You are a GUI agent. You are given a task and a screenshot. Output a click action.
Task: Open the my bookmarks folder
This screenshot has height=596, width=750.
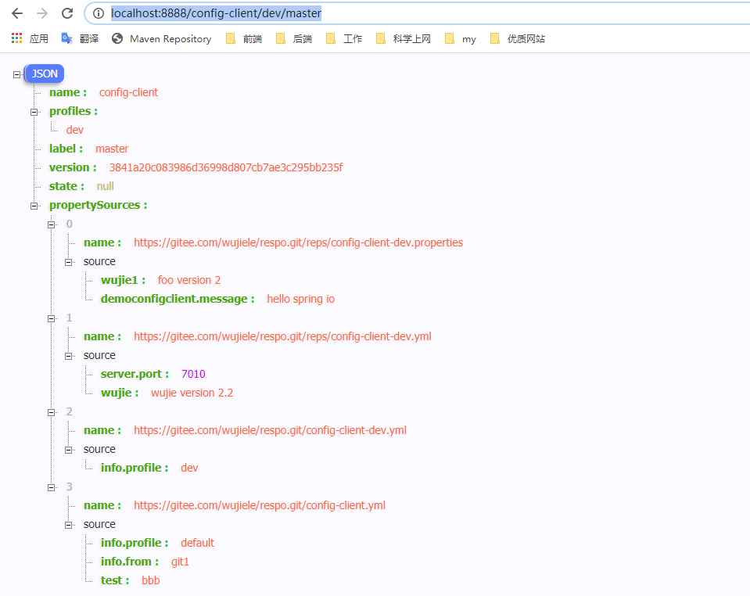[x=460, y=39]
